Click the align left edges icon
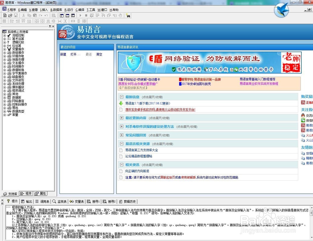This screenshot has width=313, height=241. coord(12,21)
